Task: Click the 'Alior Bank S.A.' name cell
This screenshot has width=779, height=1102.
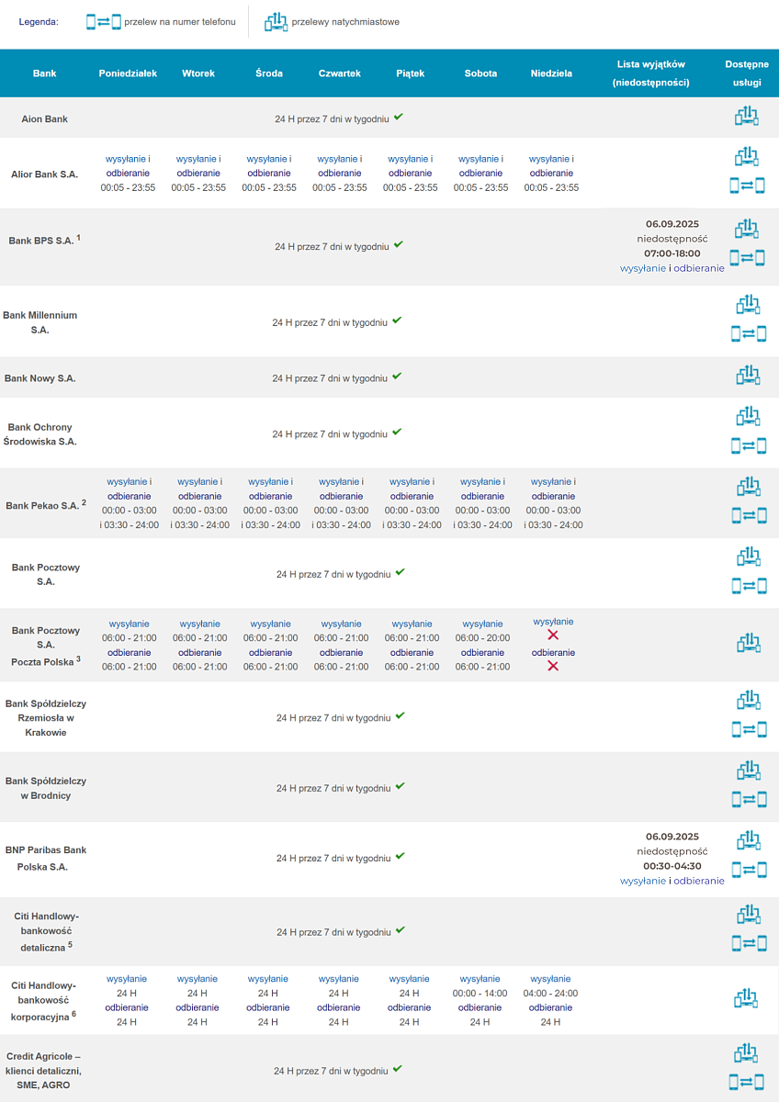Action: (44, 174)
